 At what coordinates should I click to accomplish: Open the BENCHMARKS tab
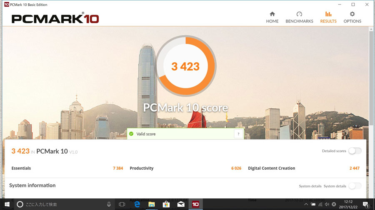tap(299, 17)
